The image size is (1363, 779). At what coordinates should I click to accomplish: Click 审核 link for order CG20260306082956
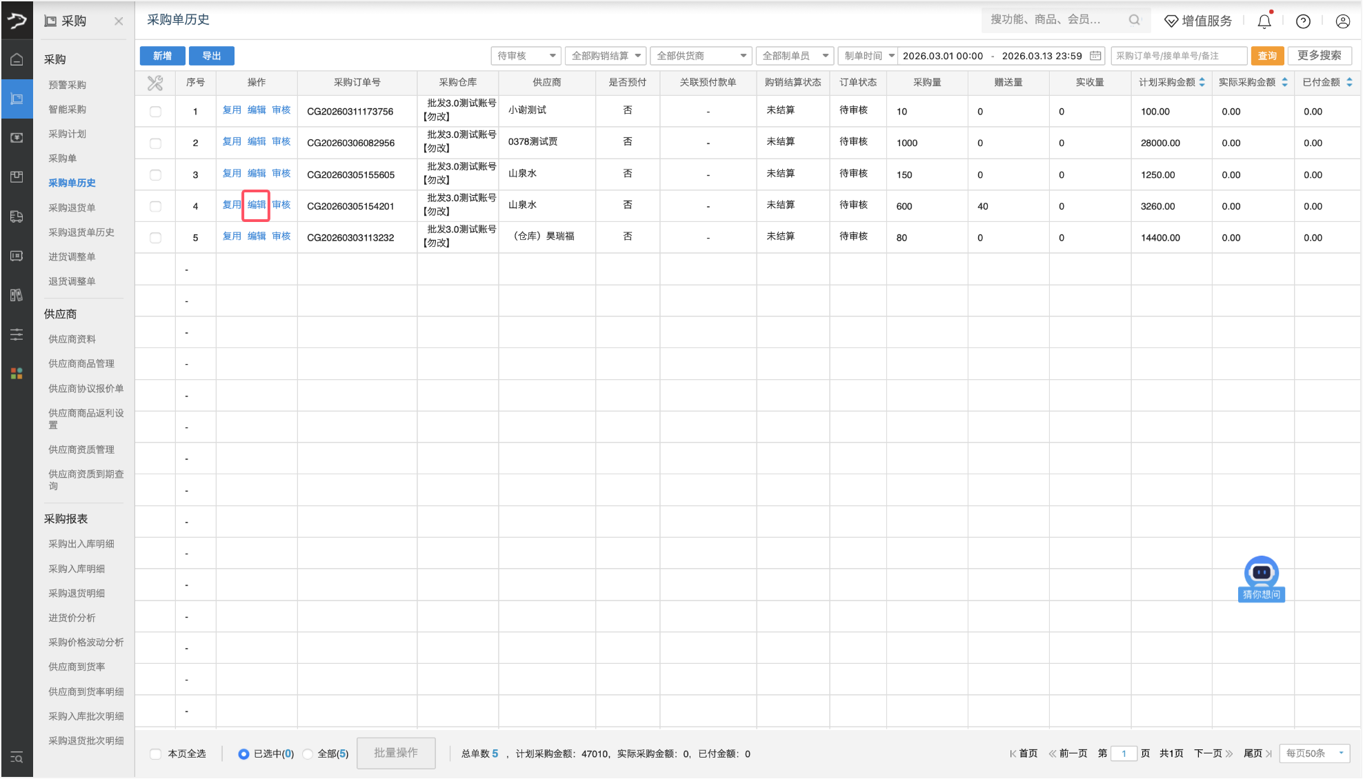[281, 141]
